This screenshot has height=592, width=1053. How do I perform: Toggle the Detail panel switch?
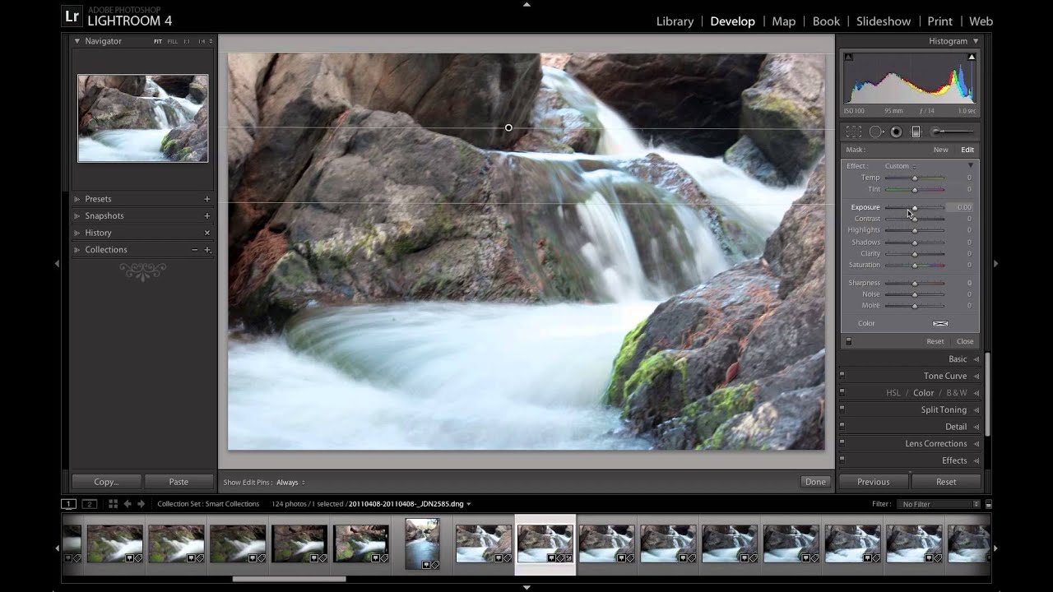click(842, 427)
